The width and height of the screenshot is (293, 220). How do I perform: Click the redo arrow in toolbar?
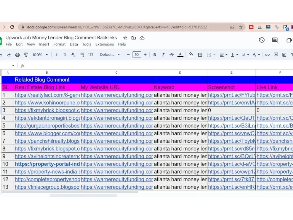point(9,55)
